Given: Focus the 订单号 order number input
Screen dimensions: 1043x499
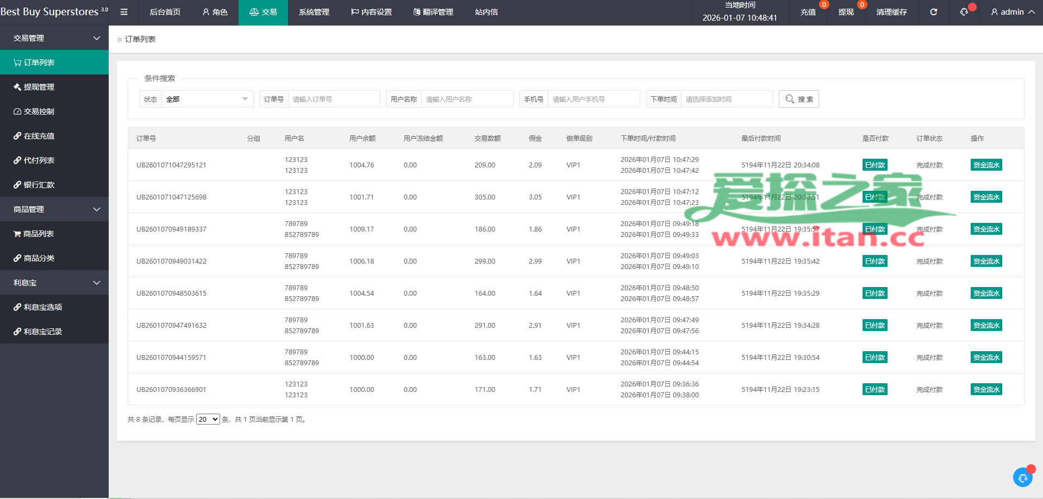Looking at the screenshot, I should tap(333, 99).
